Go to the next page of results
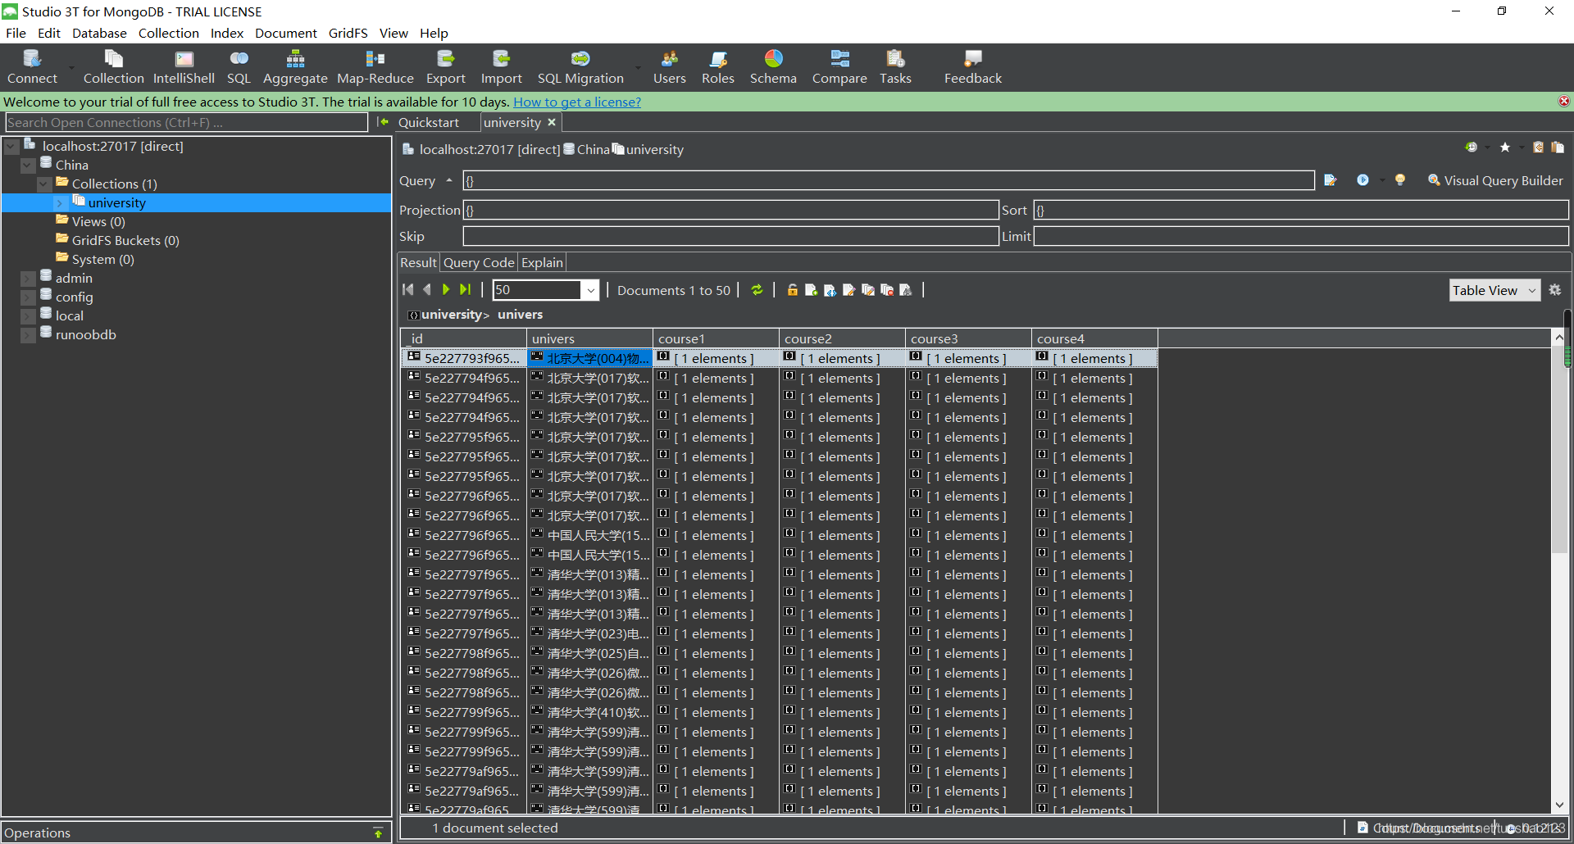1574x844 pixels. coord(446,289)
